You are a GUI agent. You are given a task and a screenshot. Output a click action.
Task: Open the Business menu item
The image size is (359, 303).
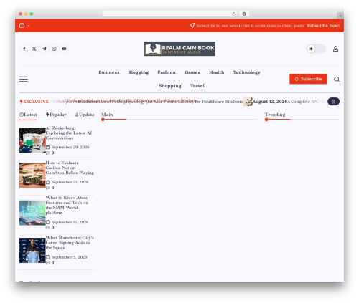pyautogui.click(x=109, y=72)
